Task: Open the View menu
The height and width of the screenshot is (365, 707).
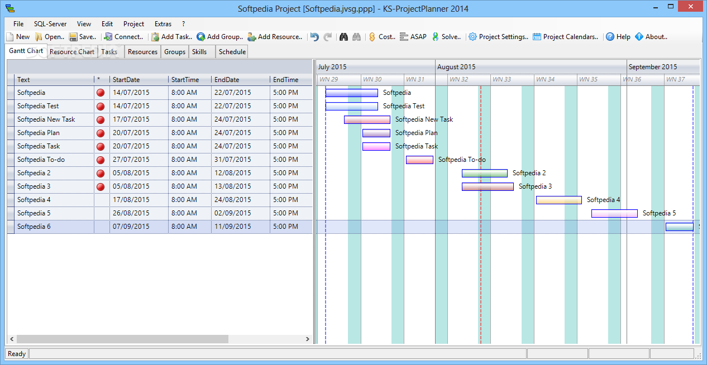Action: tap(84, 24)
